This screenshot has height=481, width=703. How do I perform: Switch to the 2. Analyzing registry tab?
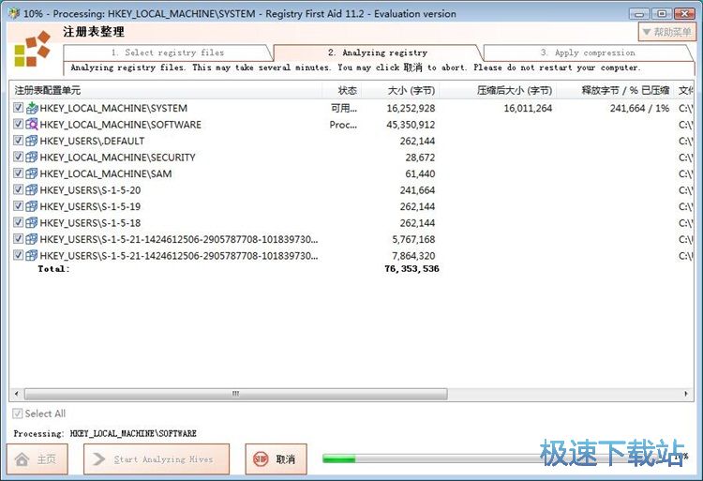(378, 53)
